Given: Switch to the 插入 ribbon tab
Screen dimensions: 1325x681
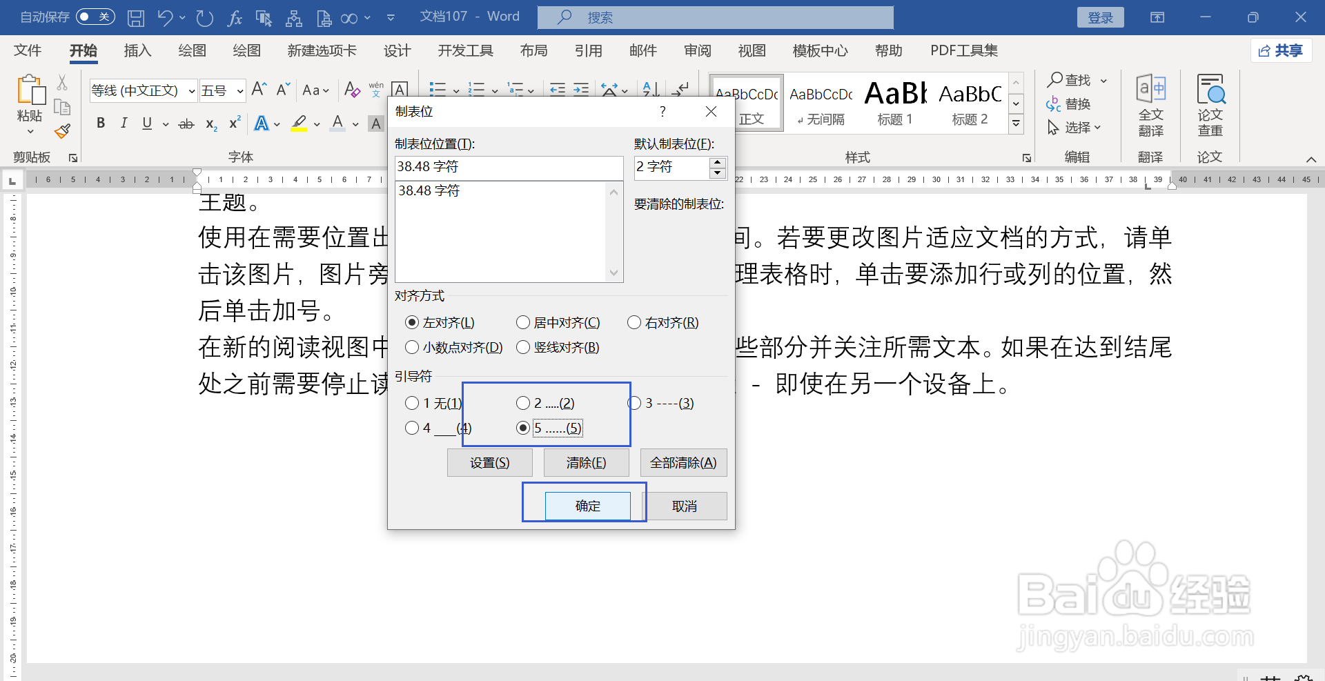Looking at the screenshot, I should point(137,50).
